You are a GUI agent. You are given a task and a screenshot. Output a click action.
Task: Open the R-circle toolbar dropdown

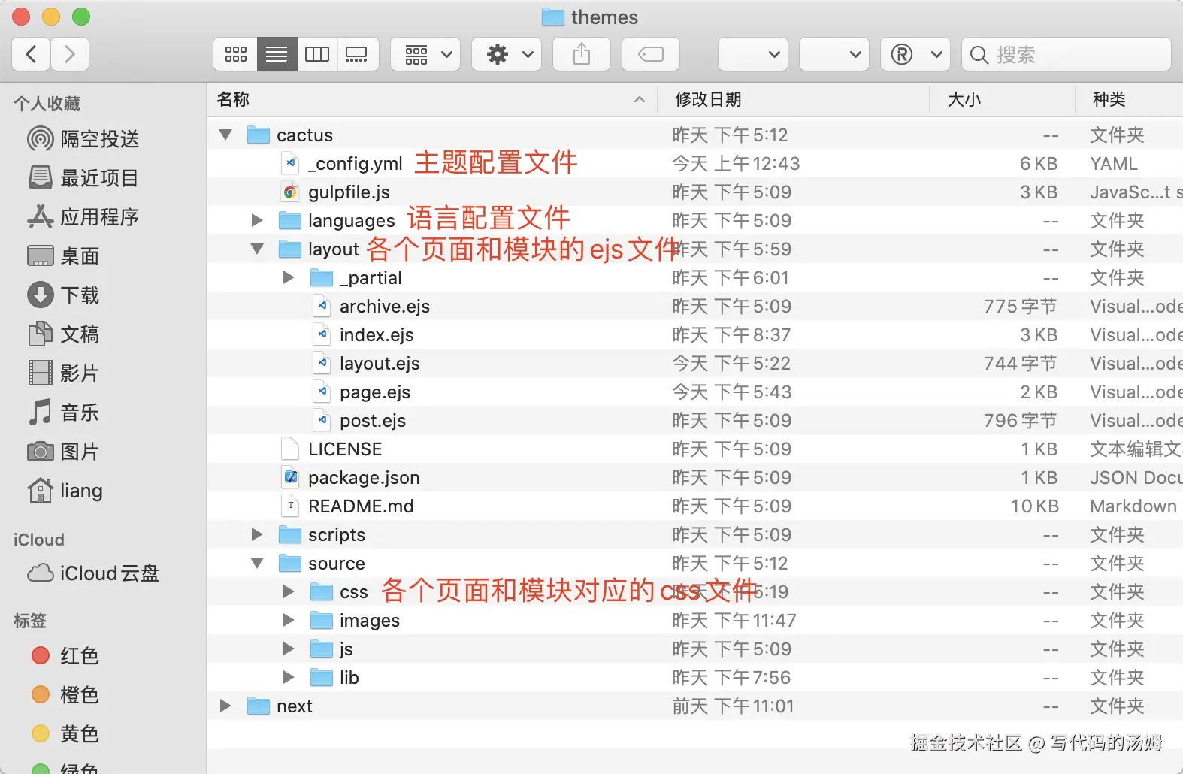915,54
